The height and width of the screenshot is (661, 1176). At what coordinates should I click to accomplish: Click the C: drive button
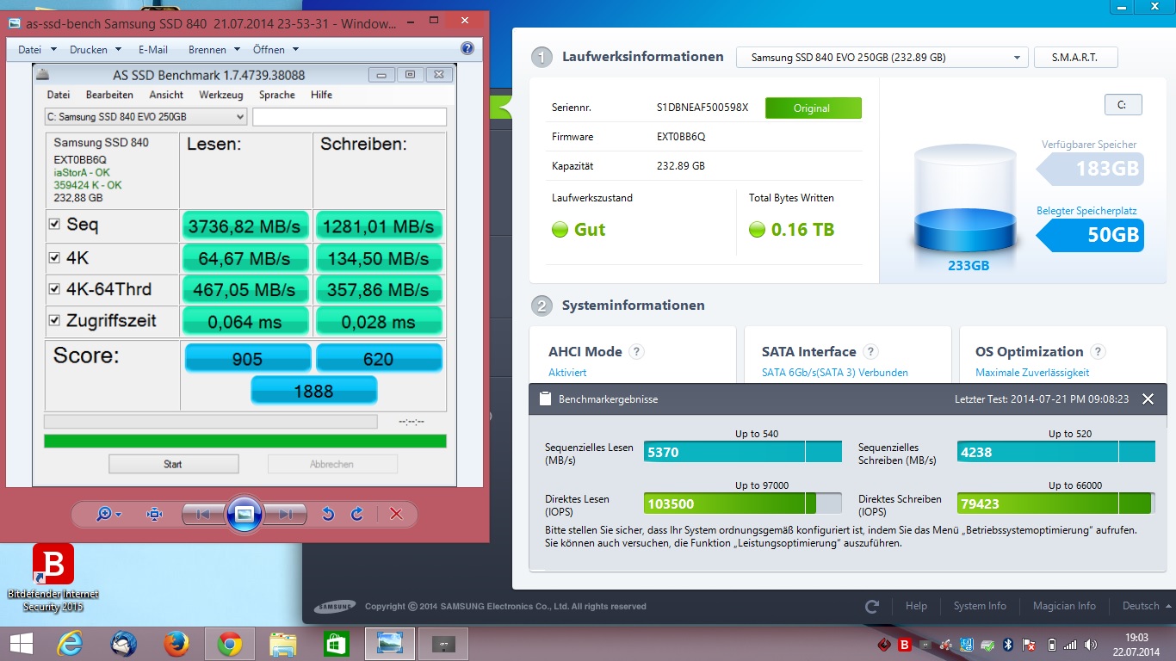[x=1123, y=105]
